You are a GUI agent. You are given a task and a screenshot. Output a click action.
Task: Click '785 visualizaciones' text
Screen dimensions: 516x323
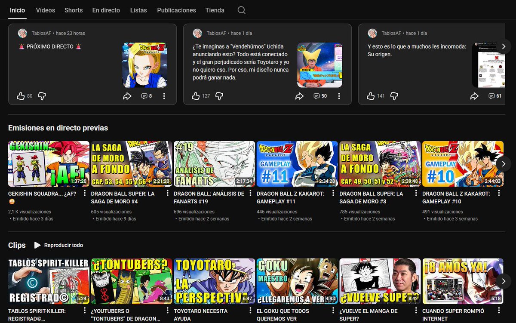[360, 212]
